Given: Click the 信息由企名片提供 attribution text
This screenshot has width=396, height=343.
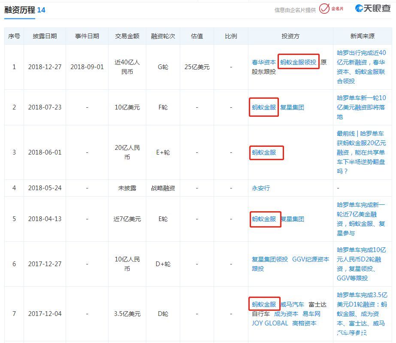Looking at the screenshot, I should point(295,10).
